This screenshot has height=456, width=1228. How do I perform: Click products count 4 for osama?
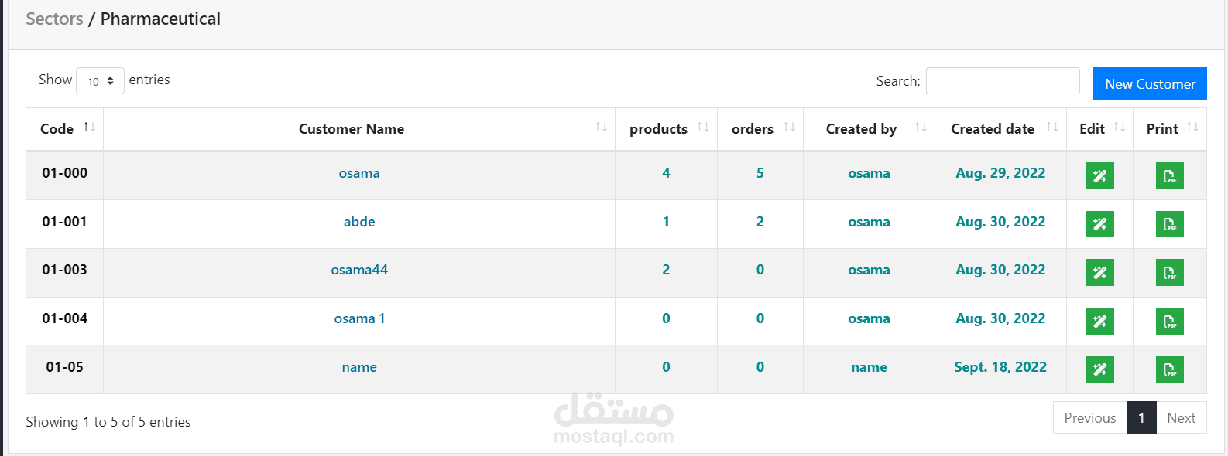pyautogui.click(x=666, y=173)
